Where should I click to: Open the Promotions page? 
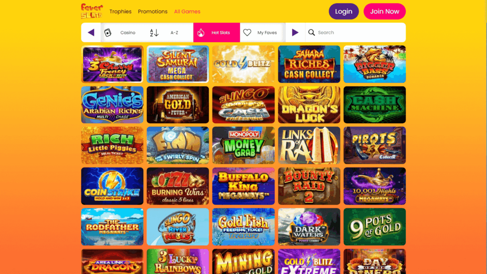click(x=153, y=11)
